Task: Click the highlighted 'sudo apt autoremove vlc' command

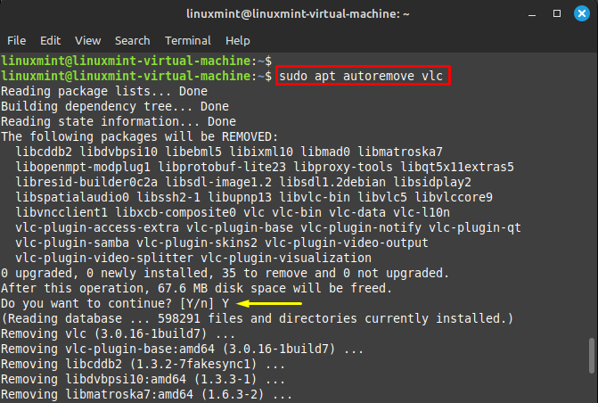Action: (x=362, y=77)
